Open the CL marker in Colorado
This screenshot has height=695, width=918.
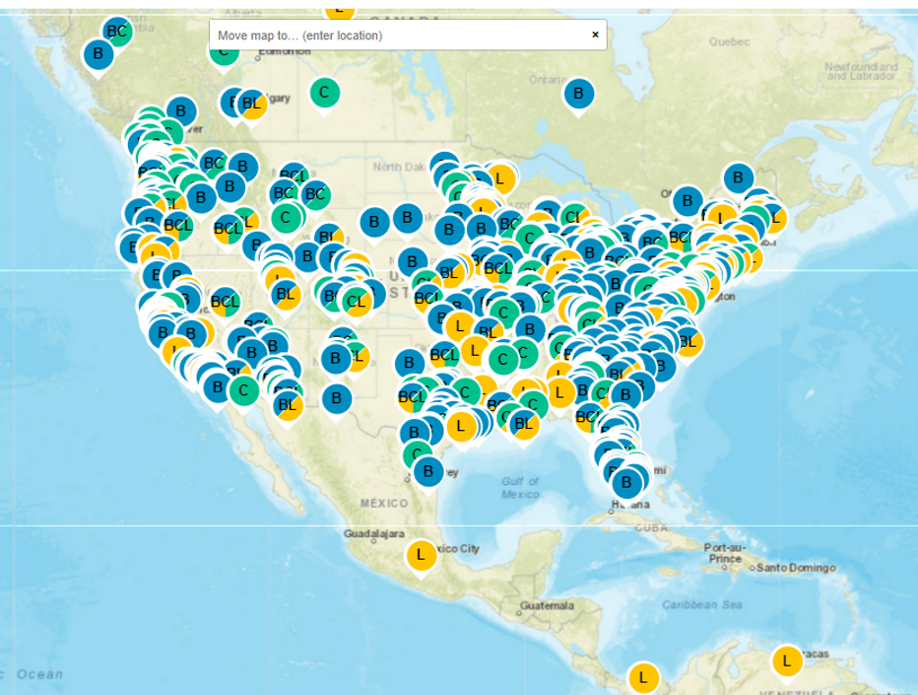click(356, 302)
